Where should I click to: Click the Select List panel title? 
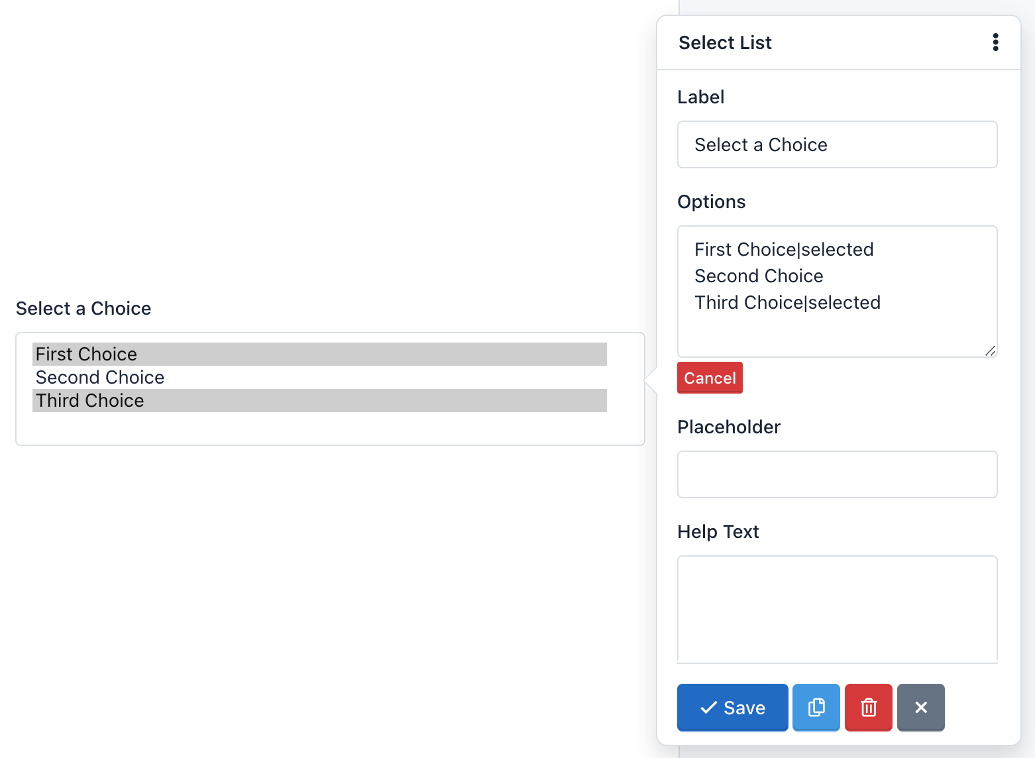tap(725, 42)
